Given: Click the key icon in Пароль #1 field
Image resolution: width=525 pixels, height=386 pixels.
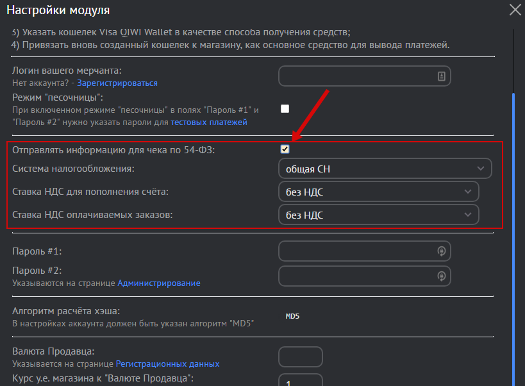Looking at the screenshot, I should (x=441, y=251).
